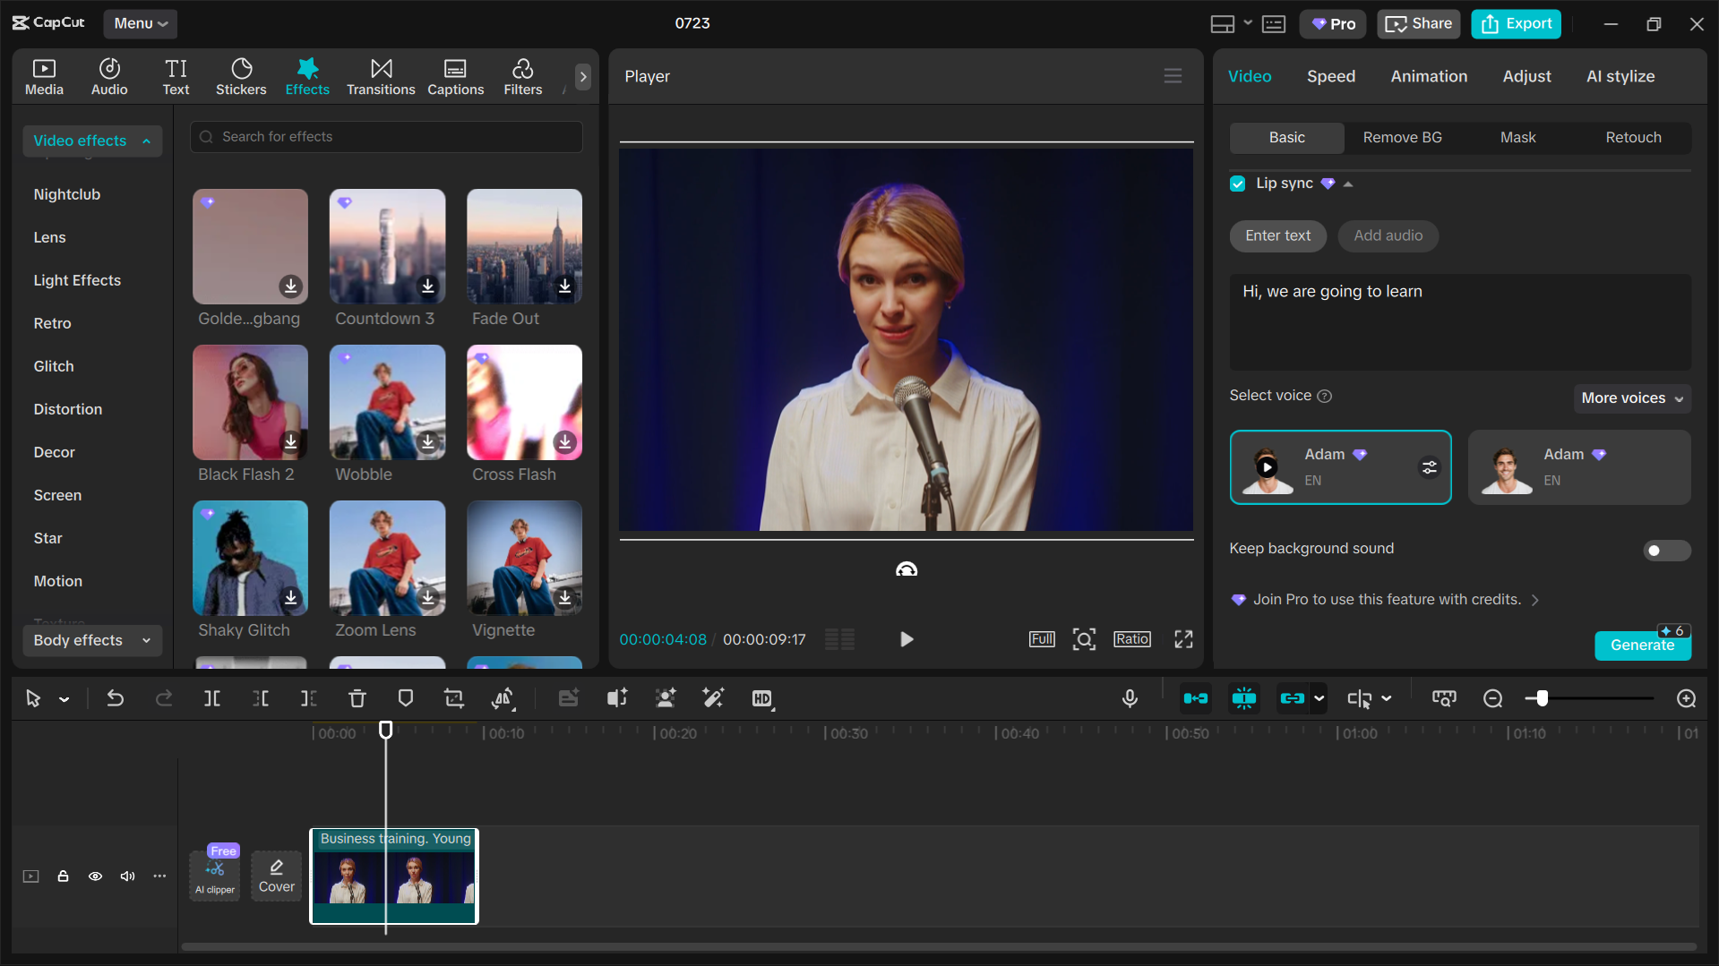Switch to the AI stylize tab
The width and height of the screenshot is (1719, 966).
pyautogui.click(x=1620, y=76)
